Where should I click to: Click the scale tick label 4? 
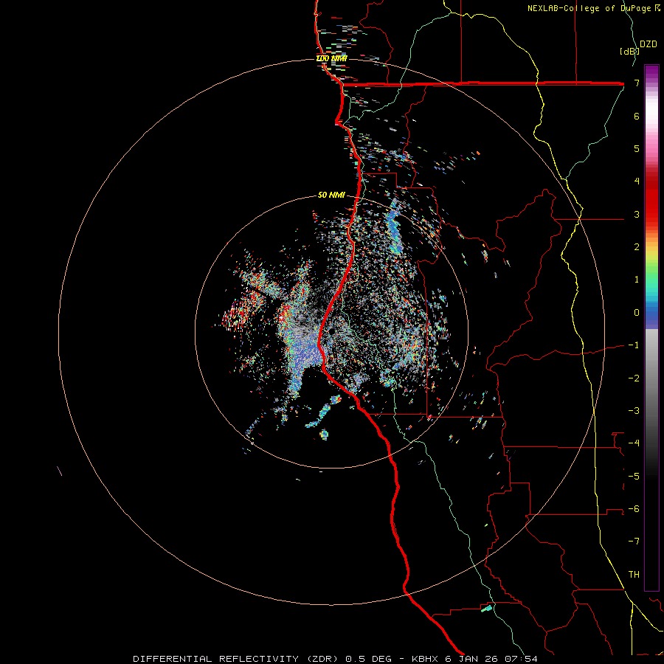click(637, 181)
